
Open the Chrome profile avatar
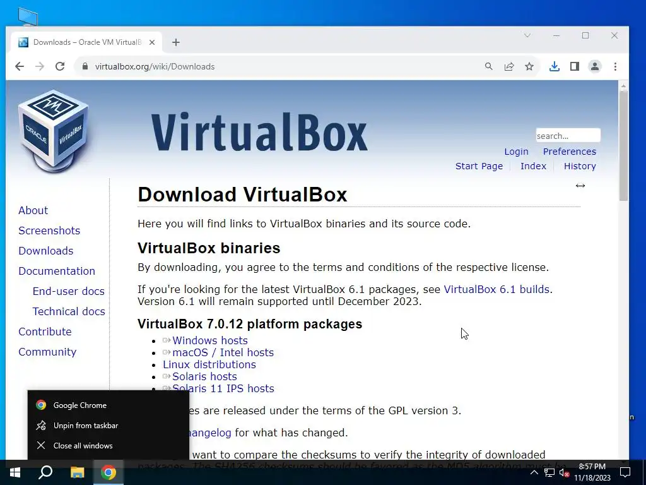(x=595, y=66)
